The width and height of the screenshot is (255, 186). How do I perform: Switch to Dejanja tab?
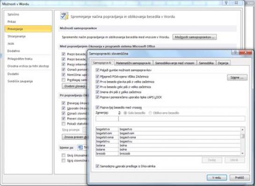[x=223, y=63]
